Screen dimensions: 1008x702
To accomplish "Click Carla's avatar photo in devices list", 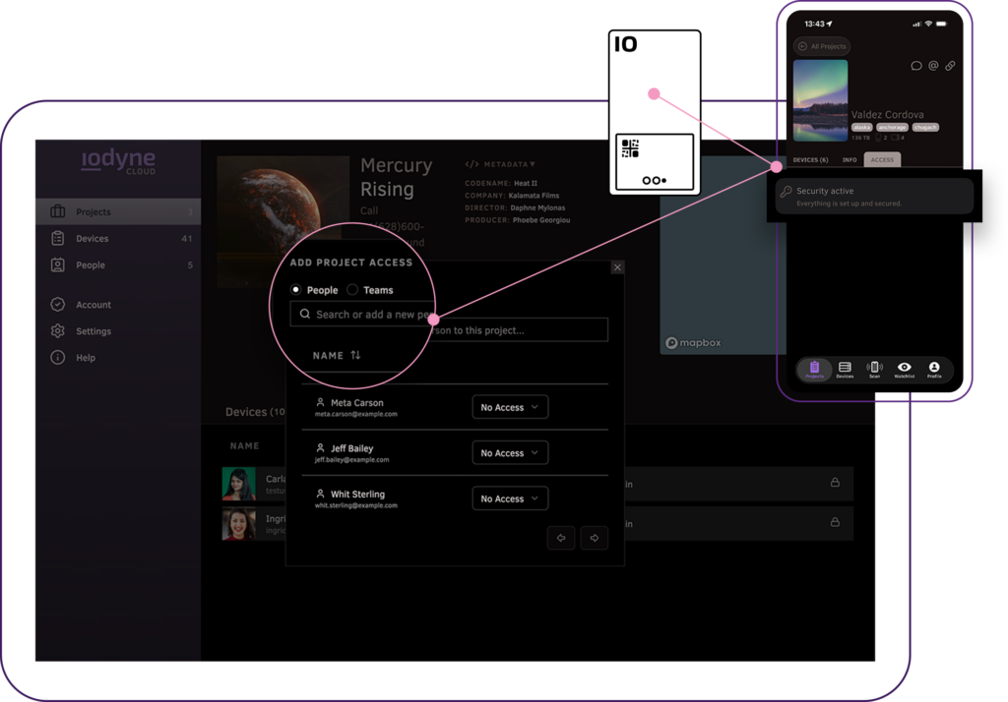I will coord(238,484).
